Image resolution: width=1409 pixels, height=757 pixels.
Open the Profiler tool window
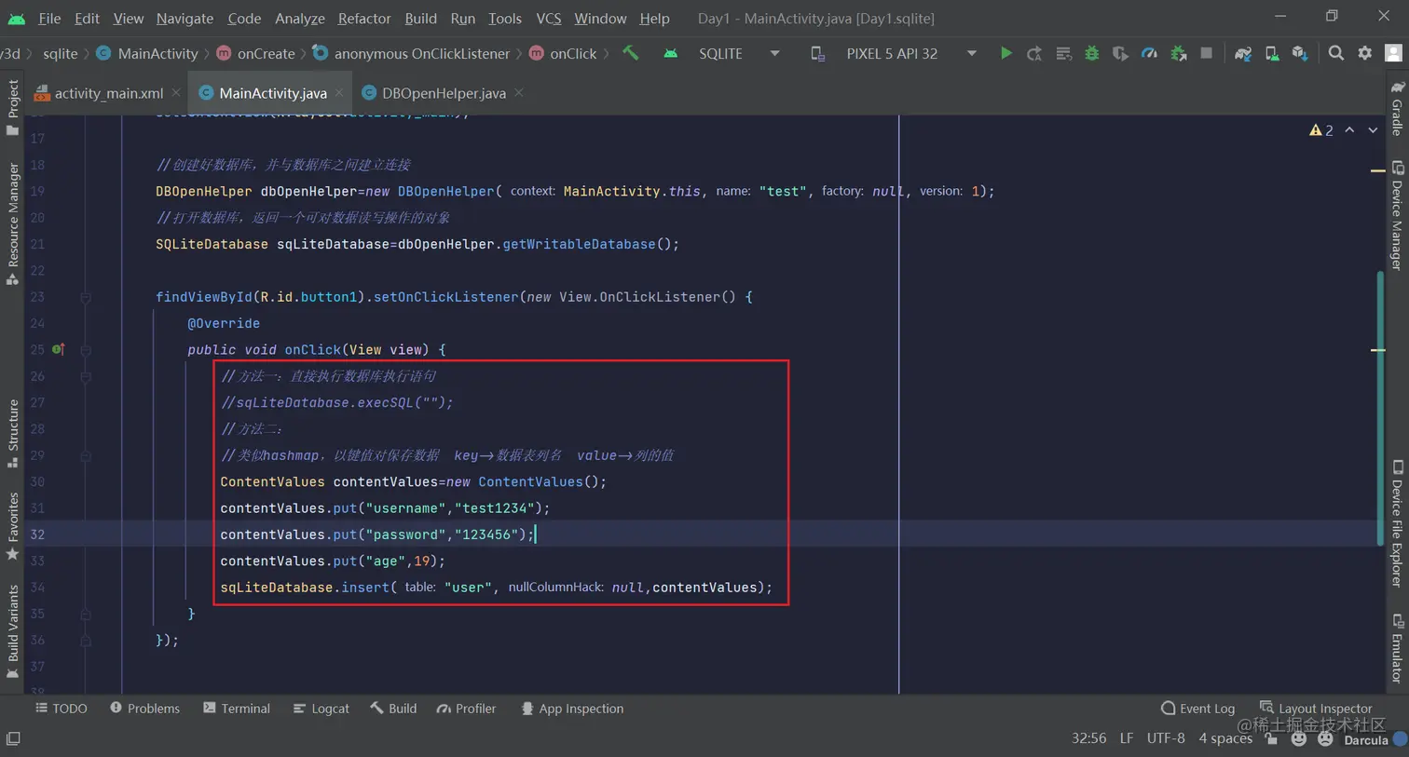coord(466,709)
